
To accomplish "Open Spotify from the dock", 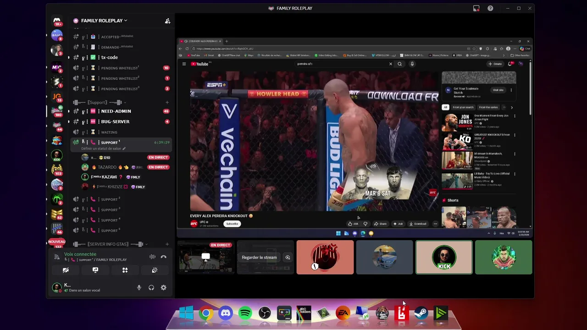I will tap(245, 313).
